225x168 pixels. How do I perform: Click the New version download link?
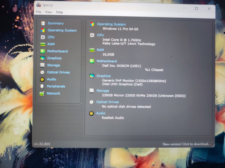[186, 144]
